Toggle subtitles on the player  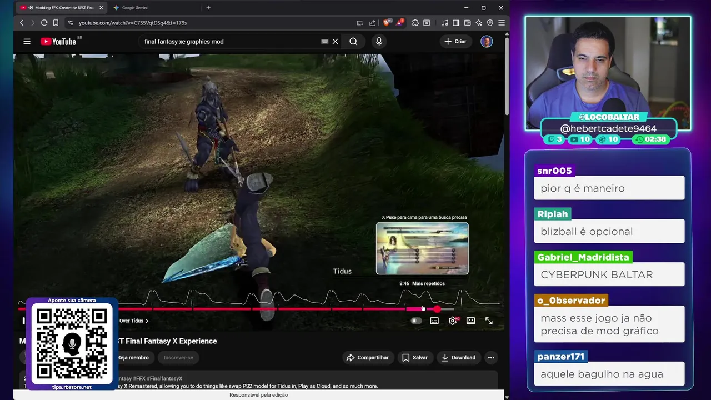434,321
